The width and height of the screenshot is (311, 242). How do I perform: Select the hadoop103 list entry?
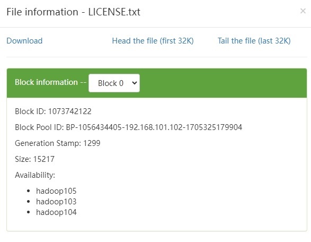56,202
